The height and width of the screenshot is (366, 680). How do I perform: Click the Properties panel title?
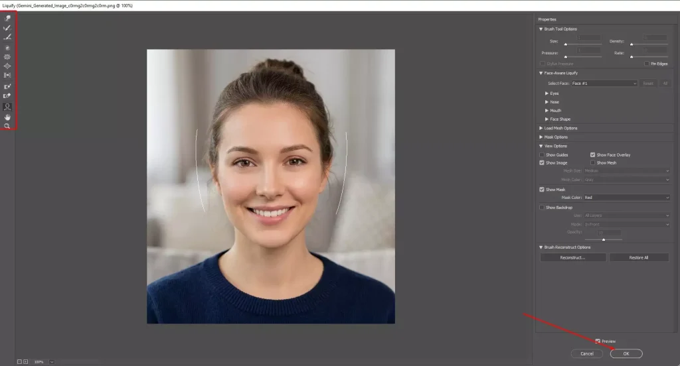click(x=547, y=19)
